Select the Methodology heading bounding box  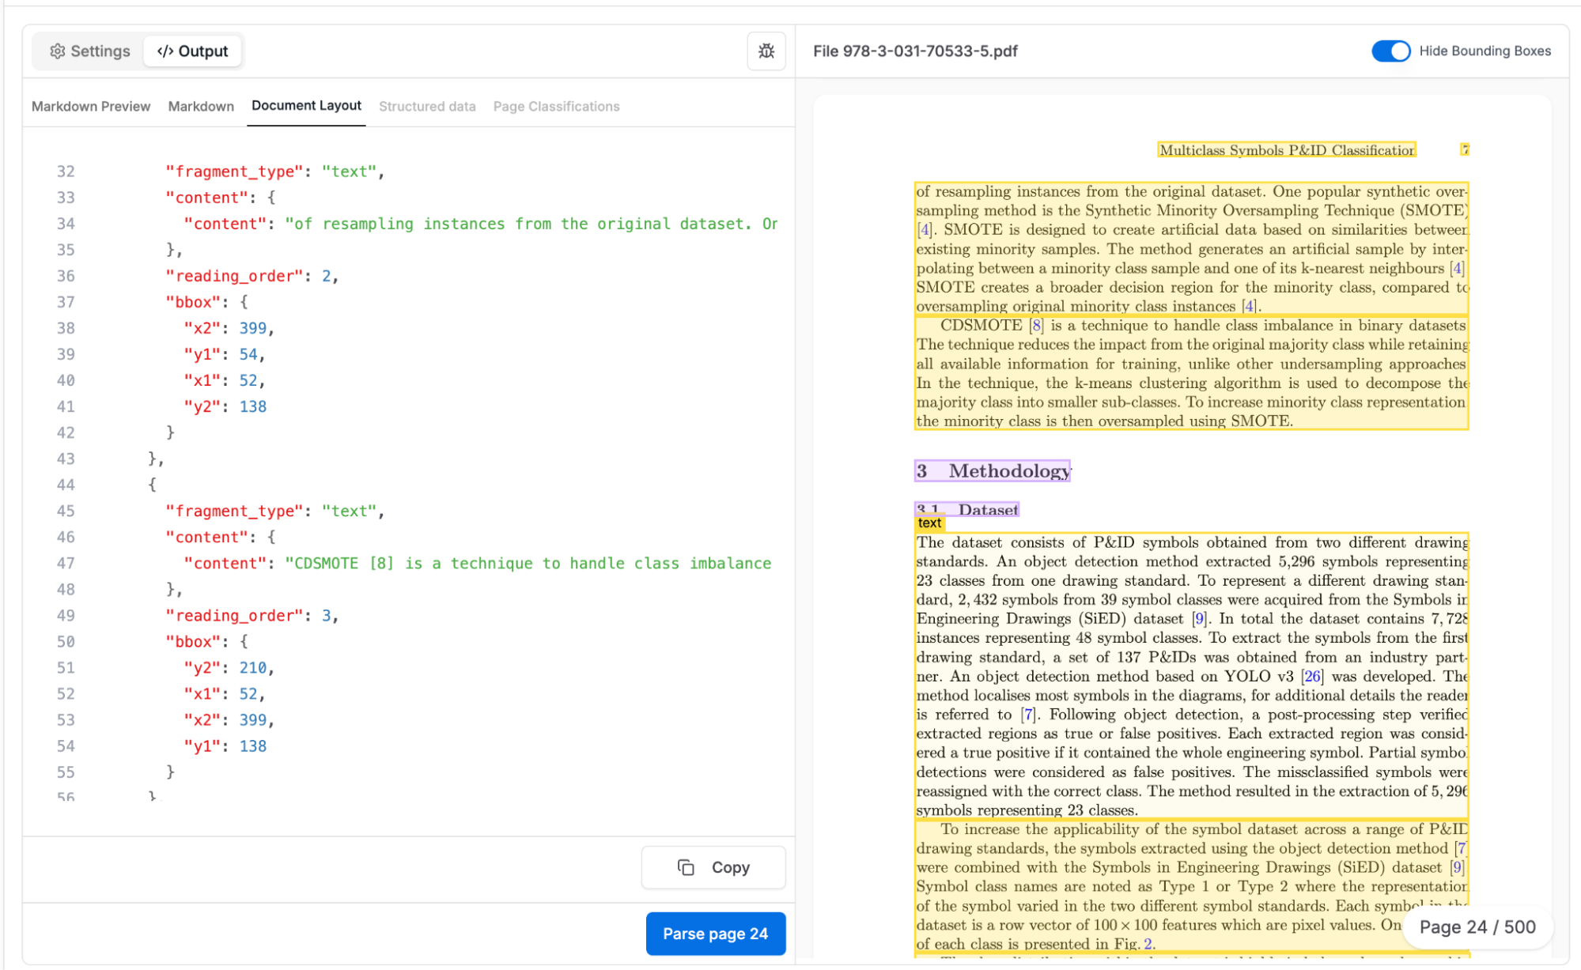(x=992, y=471)
